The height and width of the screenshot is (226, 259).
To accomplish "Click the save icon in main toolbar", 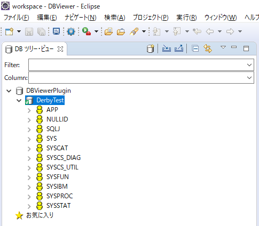I will 29,32.
